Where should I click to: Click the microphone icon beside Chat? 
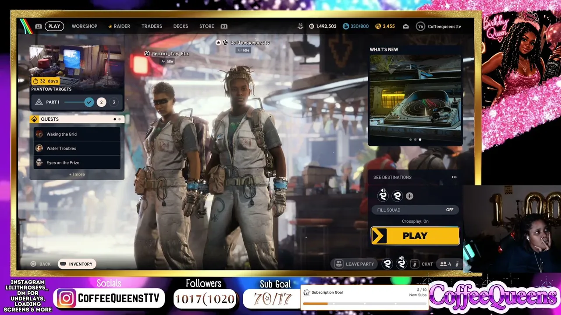tap(415, 264)
